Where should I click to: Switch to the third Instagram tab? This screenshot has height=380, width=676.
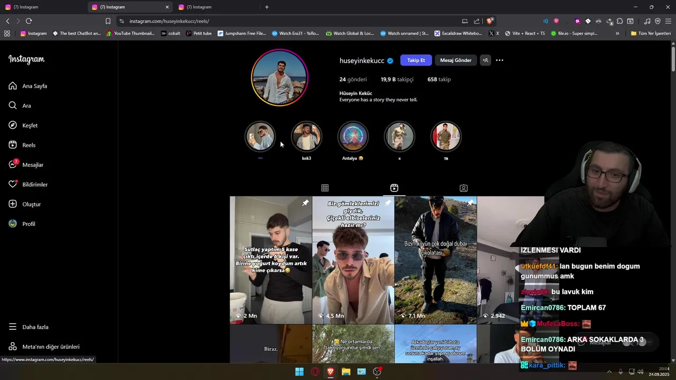click(x=217, y=7)
